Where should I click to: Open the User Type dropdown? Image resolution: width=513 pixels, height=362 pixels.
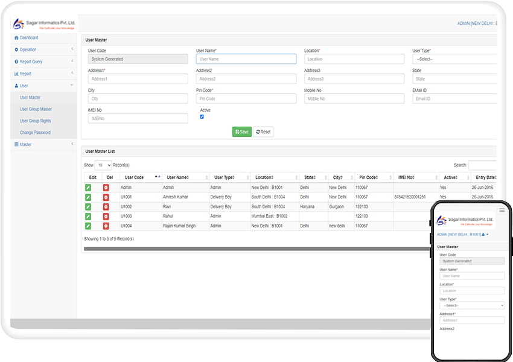coord(454,59)
